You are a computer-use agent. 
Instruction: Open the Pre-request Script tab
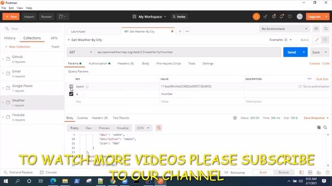click(169, 63)
